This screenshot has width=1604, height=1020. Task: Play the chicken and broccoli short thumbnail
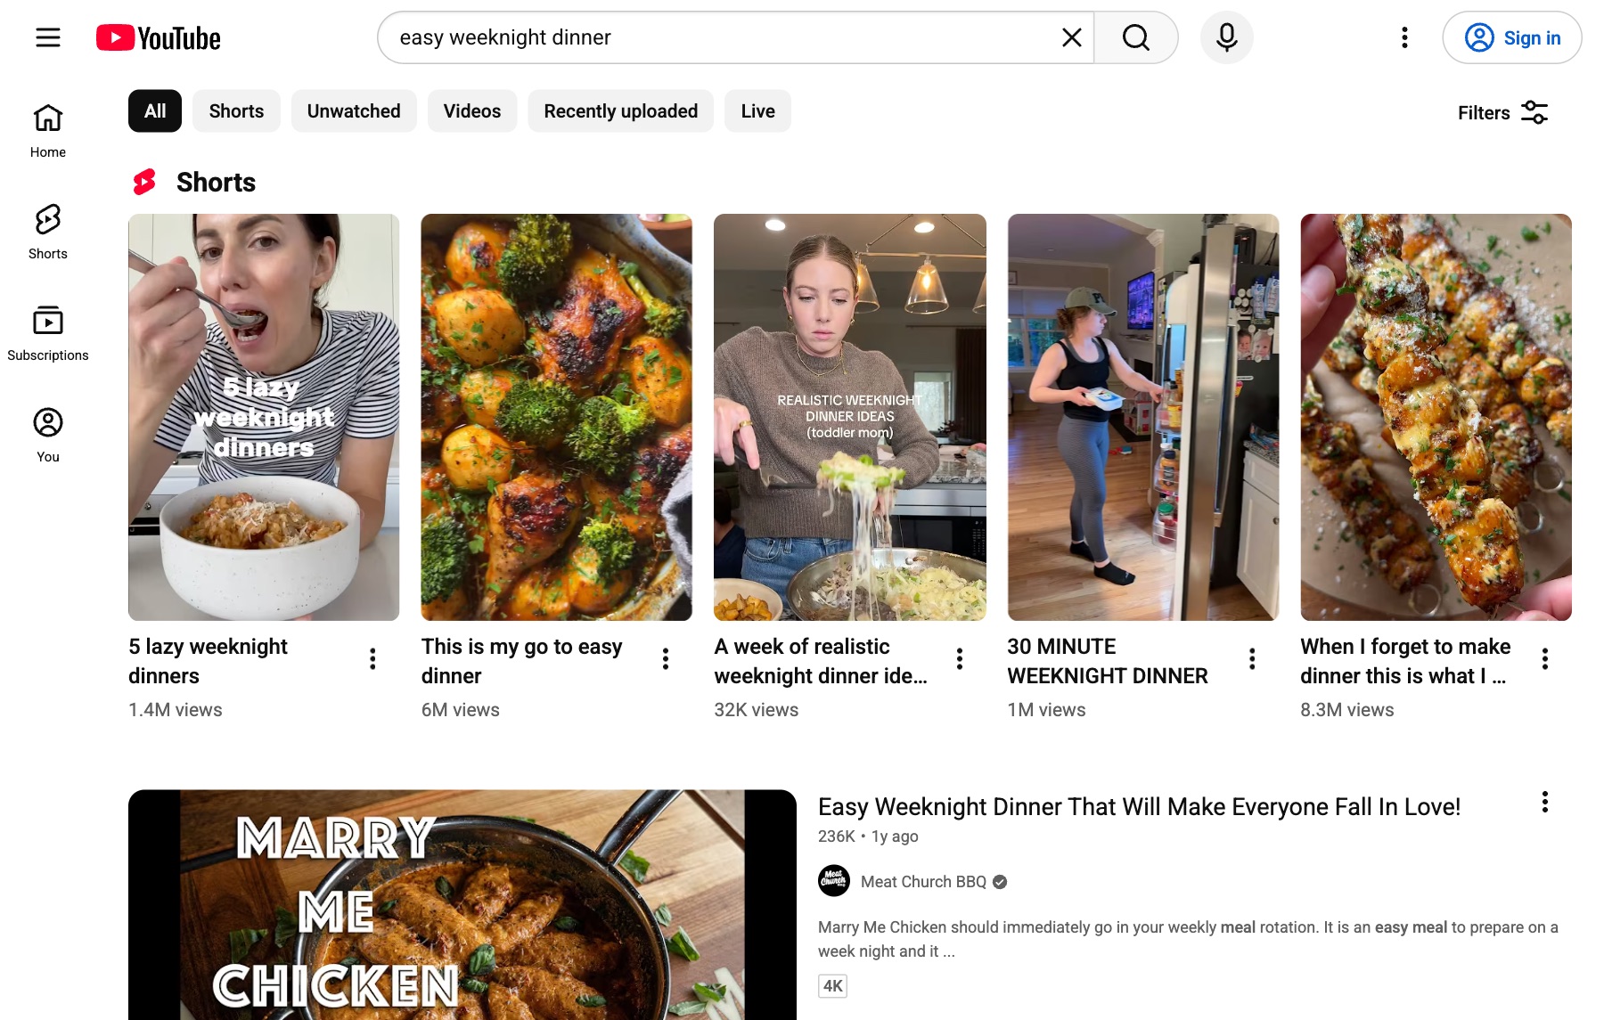pos(557,417)
